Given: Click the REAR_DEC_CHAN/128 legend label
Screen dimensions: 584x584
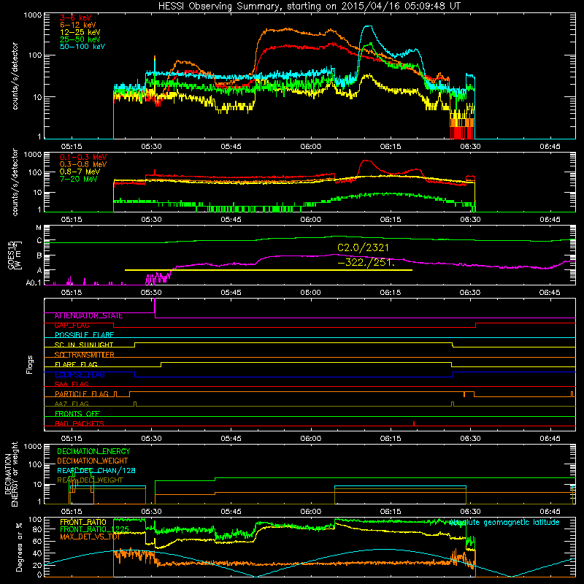Looking at the screenshot, I should coord(96,471).
